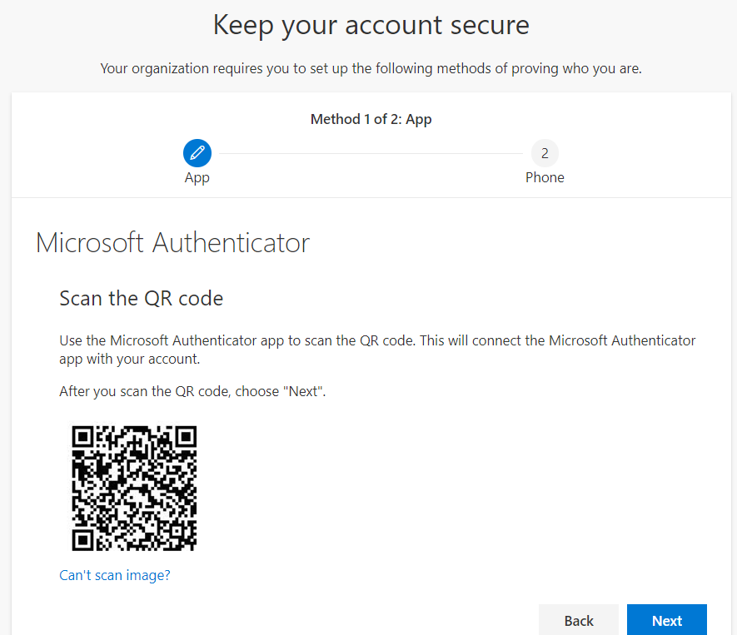Viewport: 737px width, 635px height.
Task: Click the "Scan the QR code" subheading
Action: coord(141,298)
